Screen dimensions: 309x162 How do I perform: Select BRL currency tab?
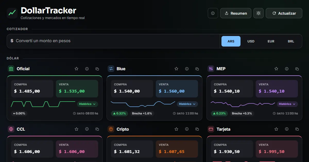pos(291,41)
